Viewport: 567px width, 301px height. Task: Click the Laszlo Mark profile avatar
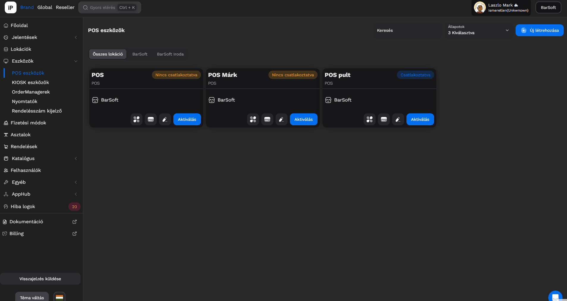coord(480,8)
